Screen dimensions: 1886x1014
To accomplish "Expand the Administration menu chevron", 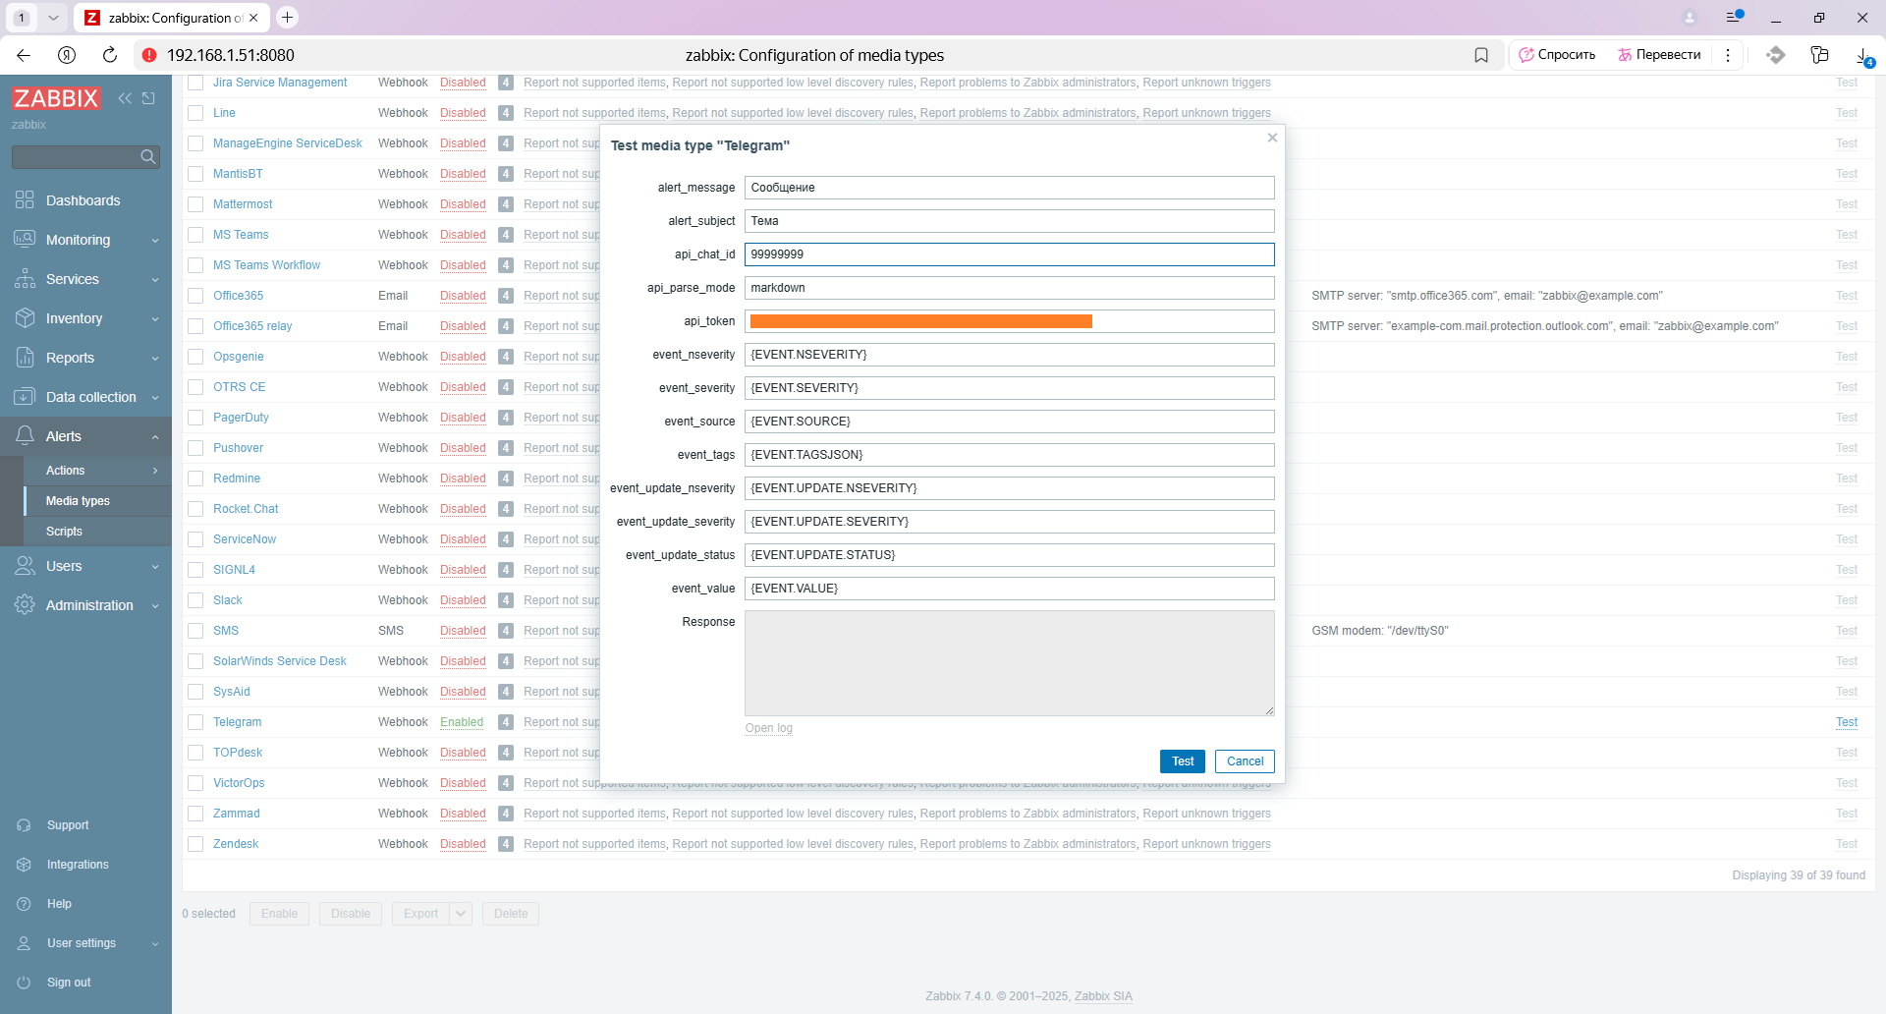I will (x=155, y=606).
